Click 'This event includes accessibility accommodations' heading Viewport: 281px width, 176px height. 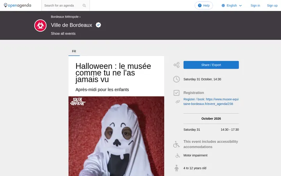(211, 144)
